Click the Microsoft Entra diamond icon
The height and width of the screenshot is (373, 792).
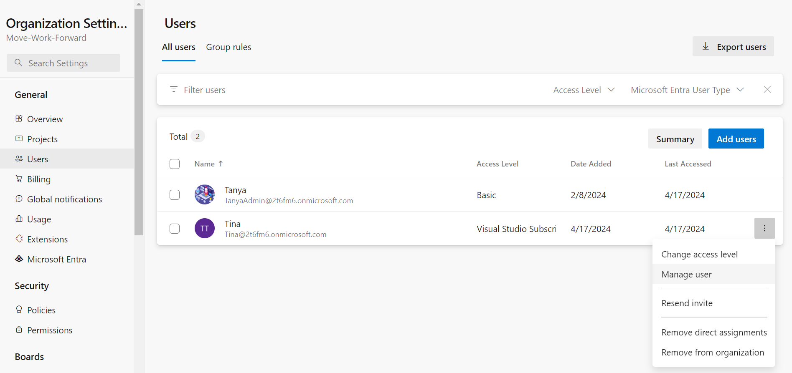(19, 259)
